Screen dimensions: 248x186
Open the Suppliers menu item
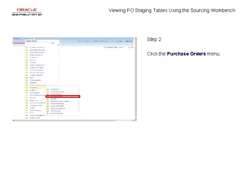[33, 83]
